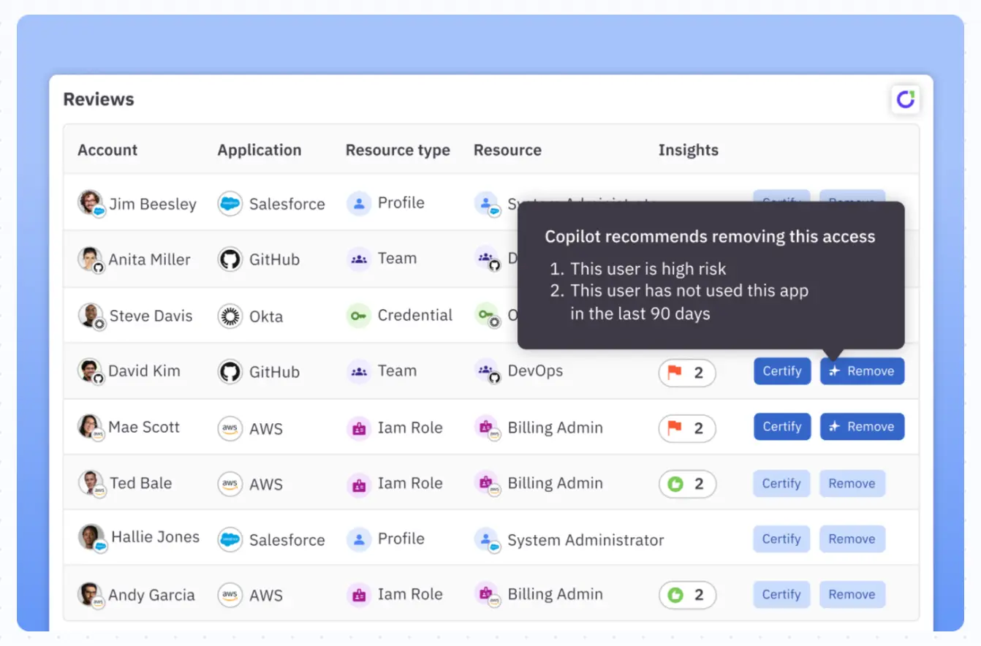Click the Profile icon in Hallie Jones's row

coord(358,539)
